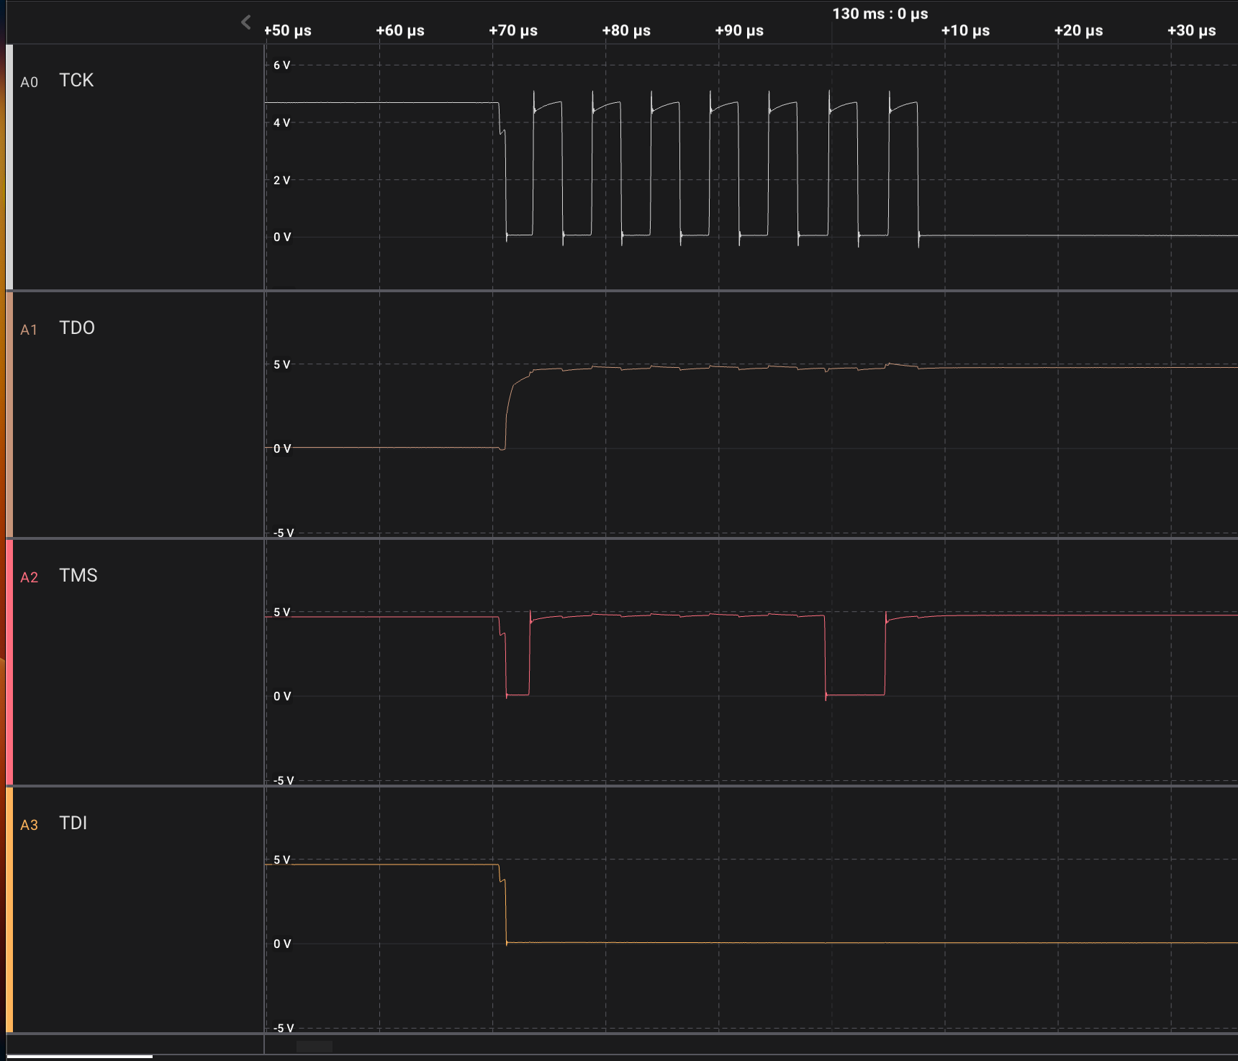This screenshot has height=1061, width=1238.
Task: Click the 0 V label on TMS axis
Action: [x=282, y=696]
